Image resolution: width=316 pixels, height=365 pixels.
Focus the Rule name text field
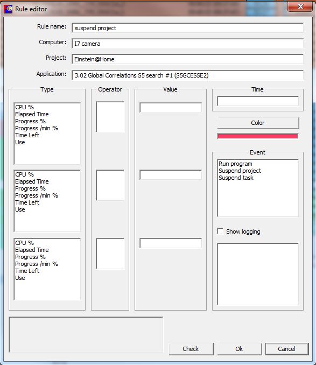click(187, 28)
